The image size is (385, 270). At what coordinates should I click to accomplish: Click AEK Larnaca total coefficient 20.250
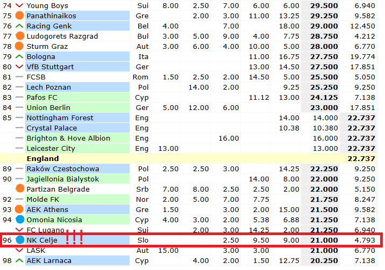[x=324, y=261]
